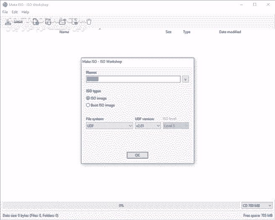Sort list by Size column header
This screenshot has width=275, height=220.
169,32
